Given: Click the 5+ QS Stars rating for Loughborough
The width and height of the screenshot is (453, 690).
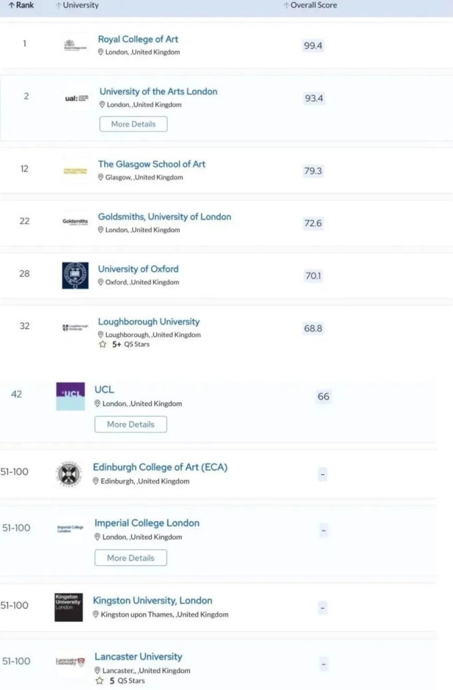Looking at the screenshot, I should pyautogui.click(x=124, y=345).
